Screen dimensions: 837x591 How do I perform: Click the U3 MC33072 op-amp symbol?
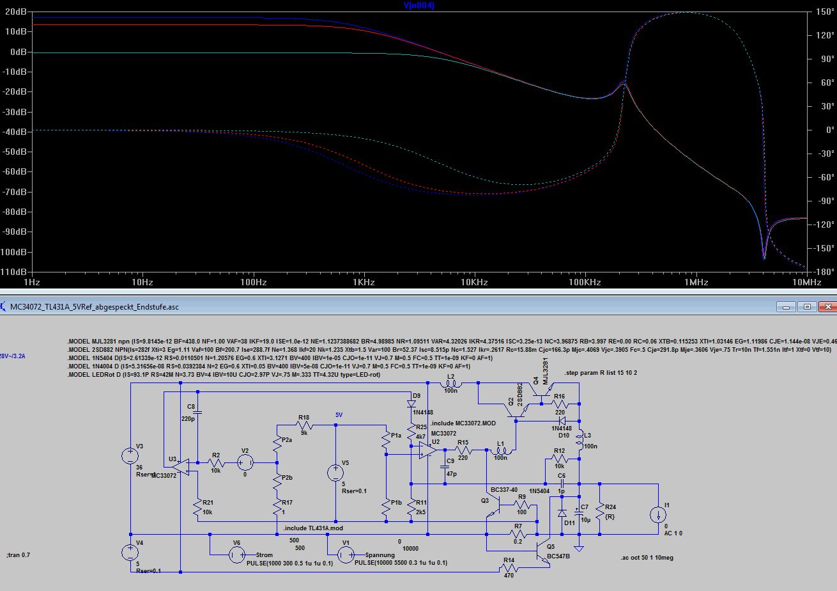181,466
